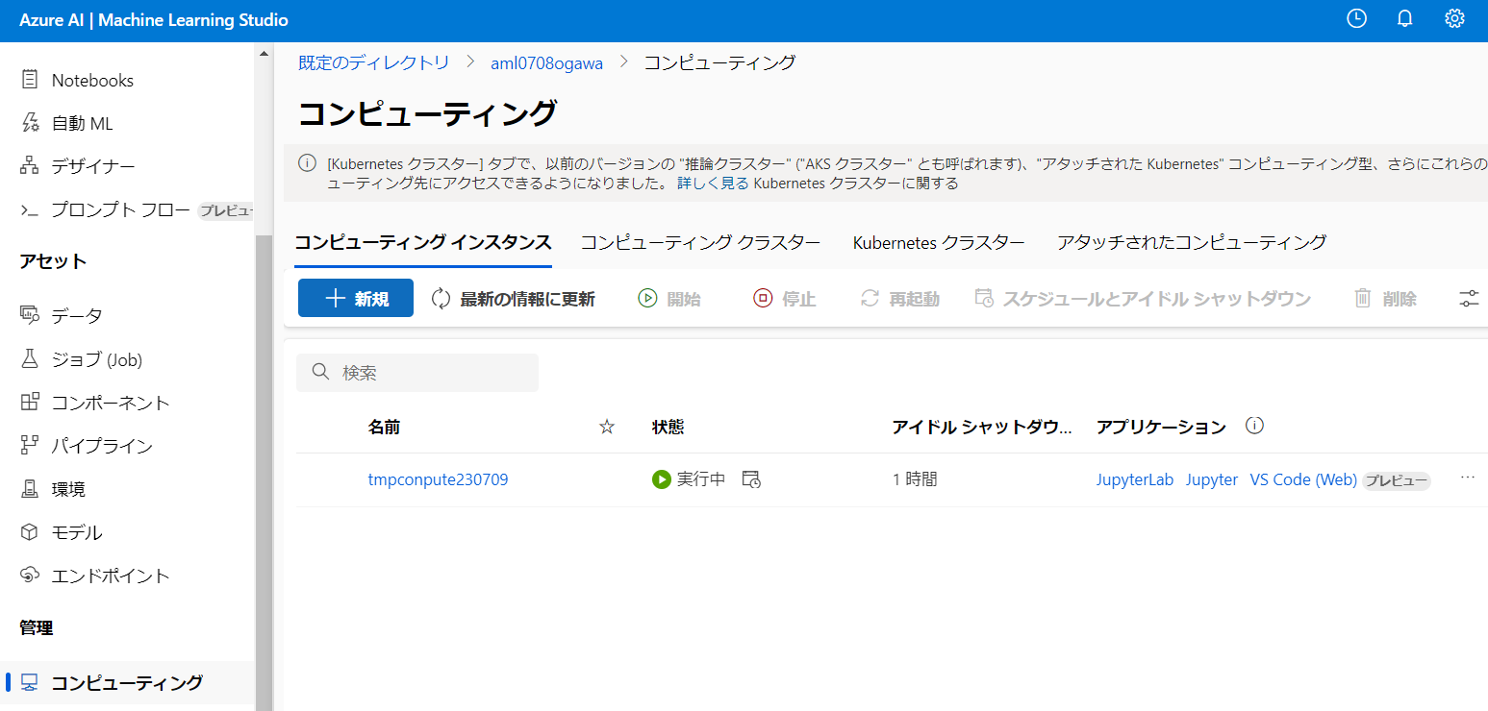Click the favorite star column header

(607, 428)
